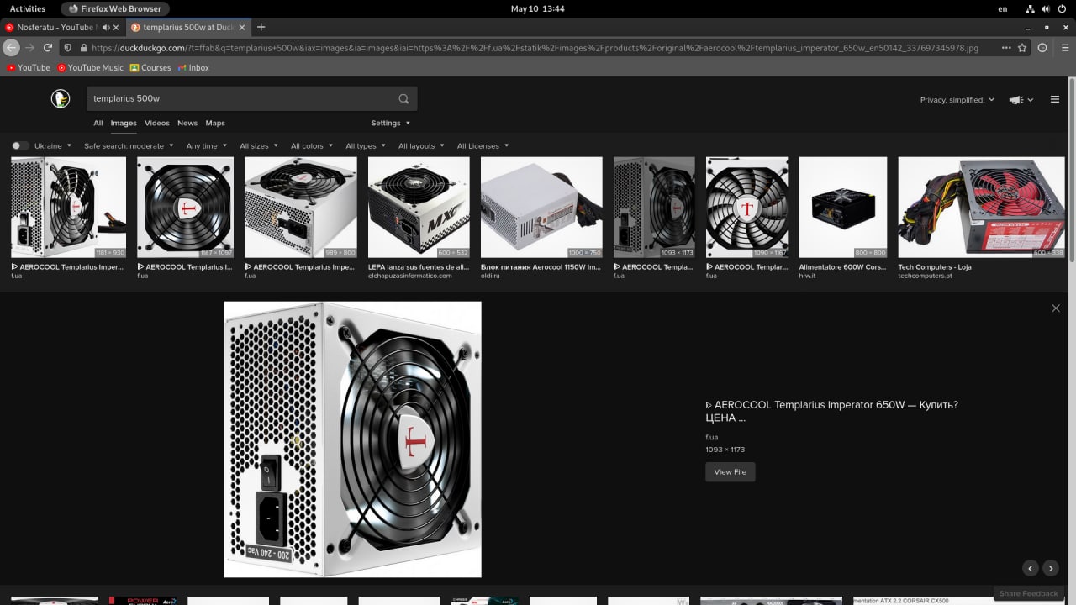Open the All sizes filter dropdown
The height and width of the screenshot is (605, 1076).
[x=260, y=146]
